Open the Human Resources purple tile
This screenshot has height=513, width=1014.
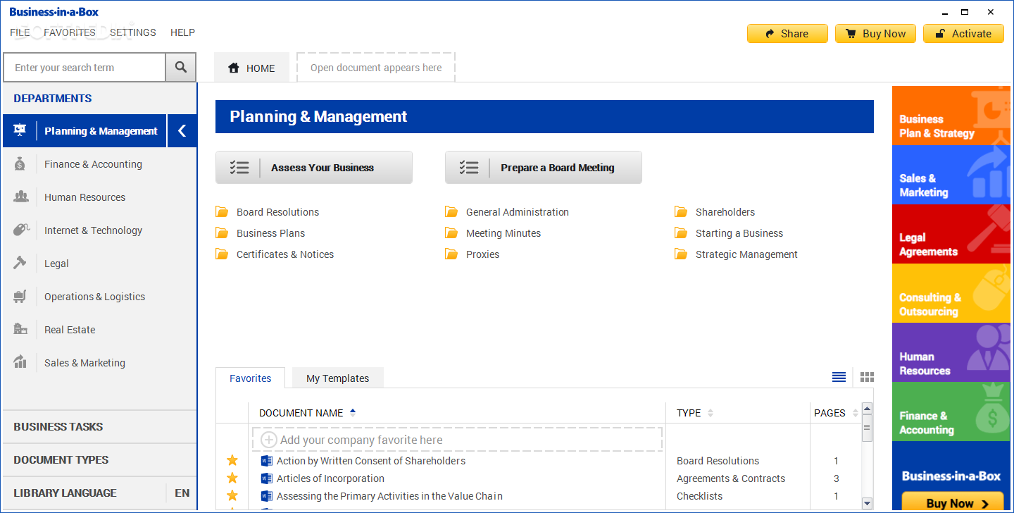coord(951,352)
